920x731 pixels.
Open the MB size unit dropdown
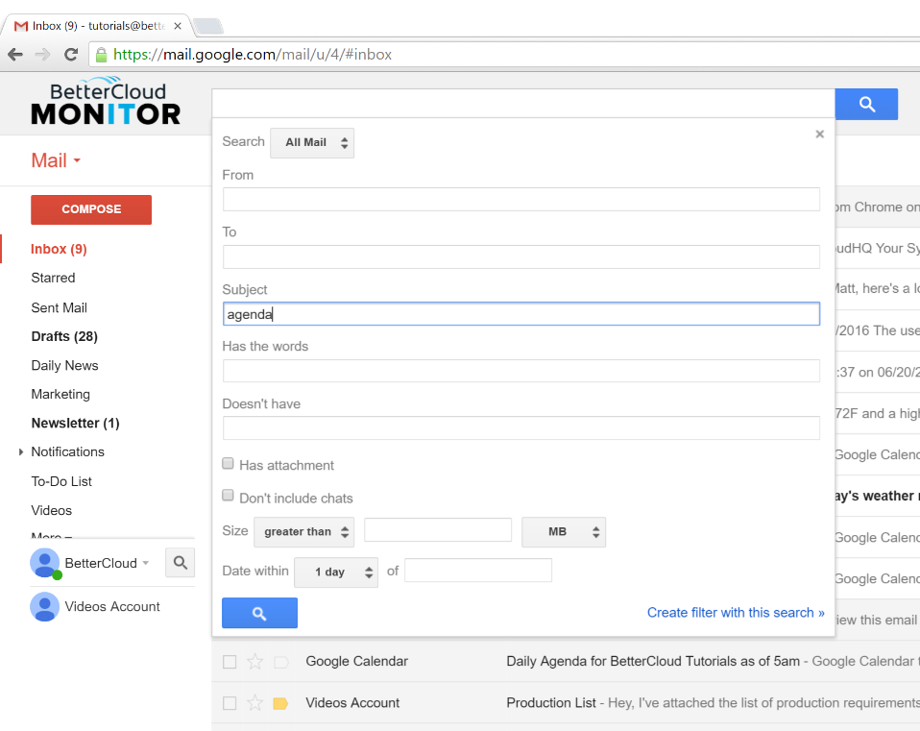point(564,532)
